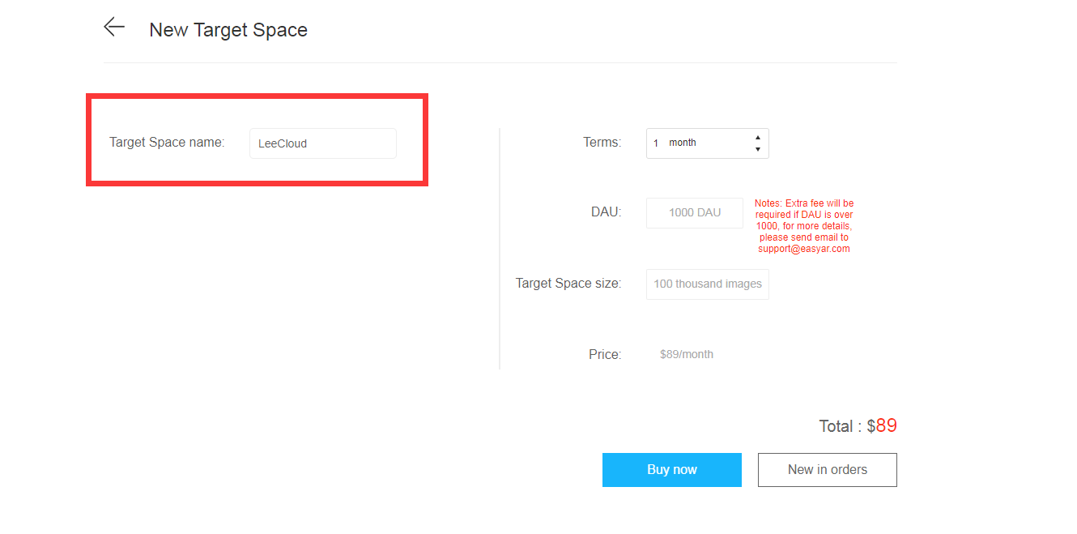Click the up stepper arrow on Terms
Screen dimensions: 1077x534
click(x=757, y=138)
